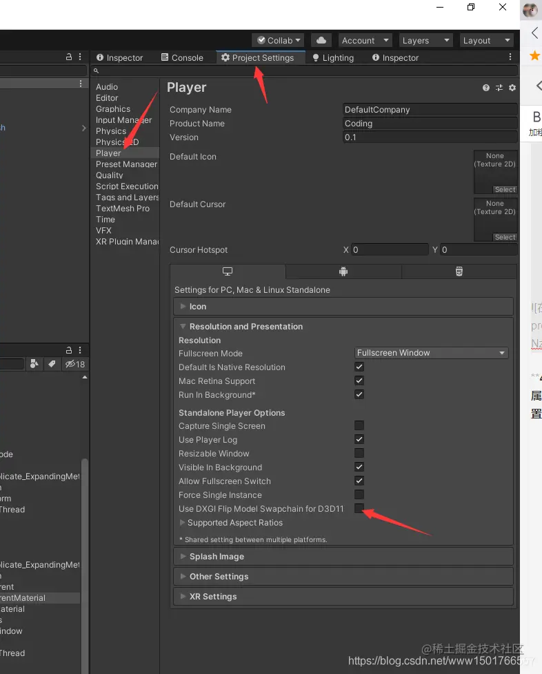The image size is (542, 674).
Task: Switch to the second Inspector tab after Lighting
Action: coord(395,57)
